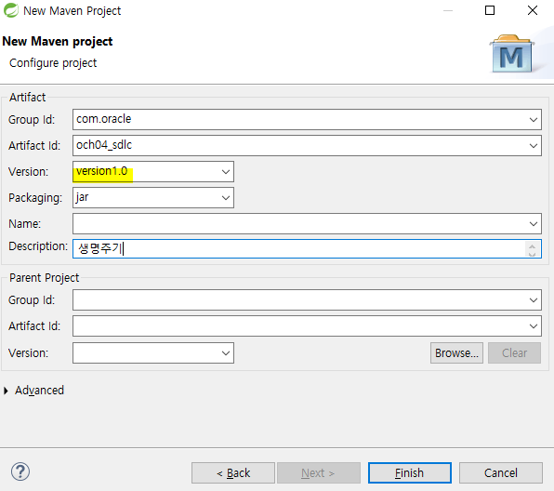554x491 pixels.
Task: Click the Spring leaf icon in title bar
Action: click(x=10, y=10)
